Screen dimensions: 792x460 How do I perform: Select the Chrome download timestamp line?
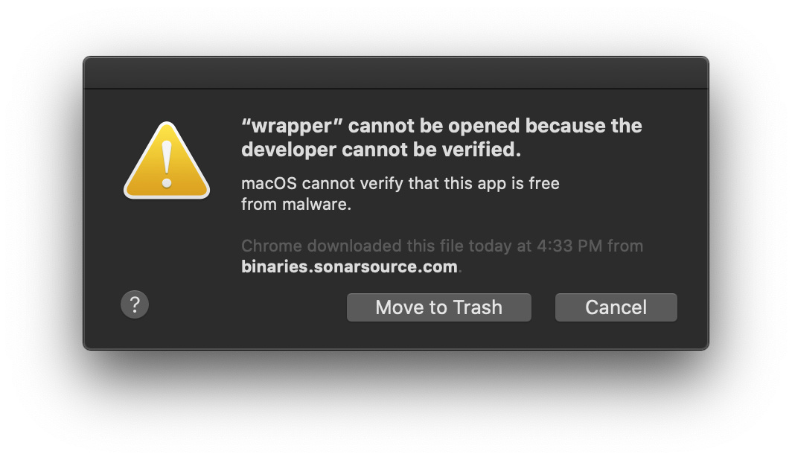pyautogui.click(x=442, y=246)
